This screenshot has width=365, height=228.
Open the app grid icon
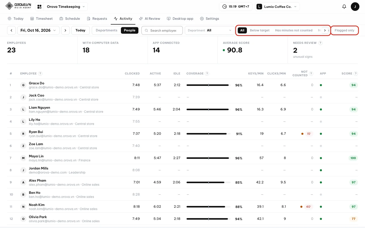point(40,7)
